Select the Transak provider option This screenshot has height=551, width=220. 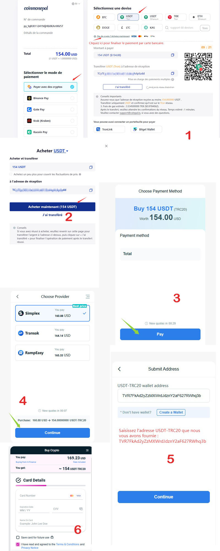pyautogui.click(x=52, y=333)
